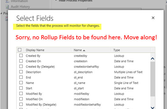Screen dimensions: 167x109
Task: Click the scroll up arrow
Action: click(x=152, y=58)
